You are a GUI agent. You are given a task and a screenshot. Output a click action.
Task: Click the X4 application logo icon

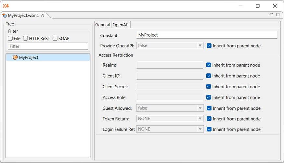(6, 6)
